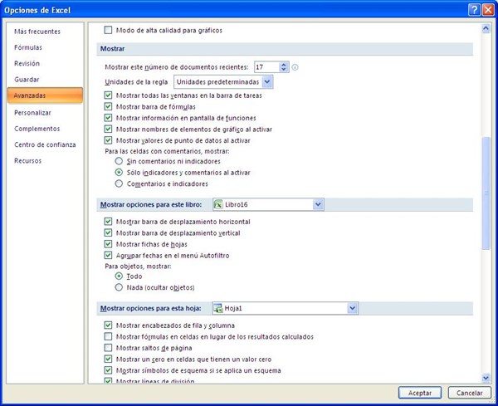Toggle Mostrar símbolos de esquema option

[x=108, y=370]
